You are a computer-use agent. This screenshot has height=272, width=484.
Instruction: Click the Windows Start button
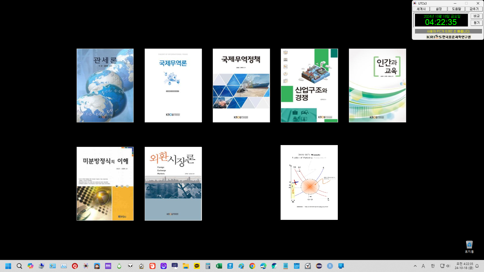coord(8,266)
